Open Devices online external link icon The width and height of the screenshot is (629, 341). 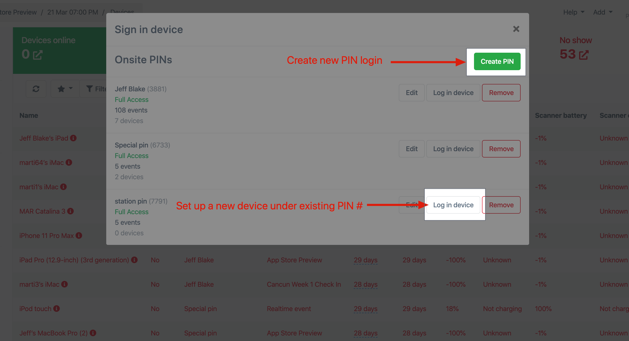[37, 55]
